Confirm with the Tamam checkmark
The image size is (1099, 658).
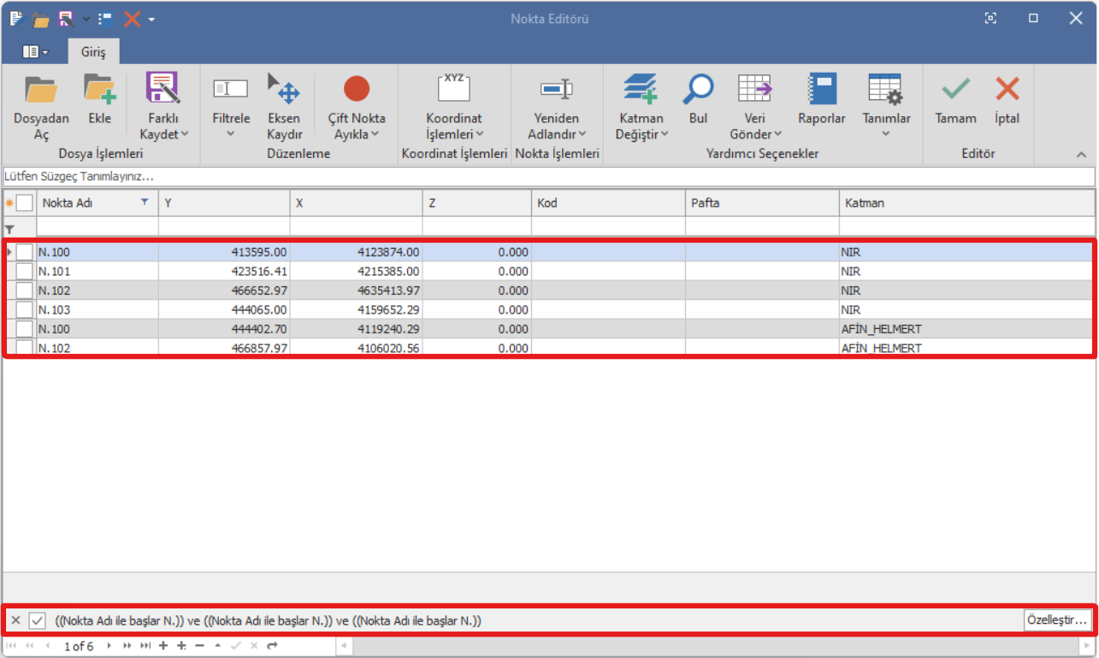coord(955,100)
